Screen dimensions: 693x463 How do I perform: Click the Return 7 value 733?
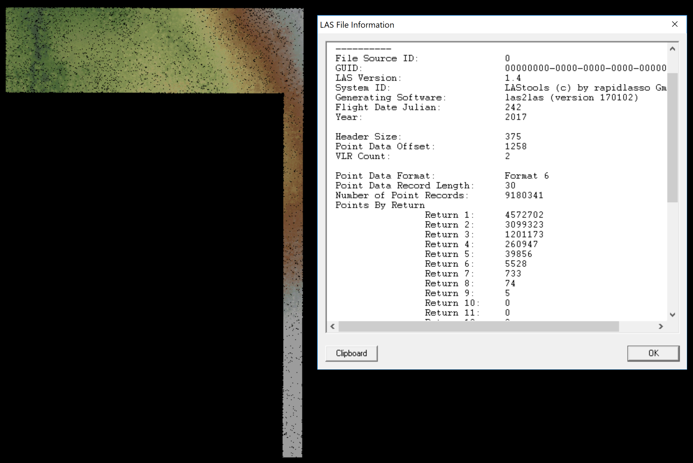[x=513, y=273]
